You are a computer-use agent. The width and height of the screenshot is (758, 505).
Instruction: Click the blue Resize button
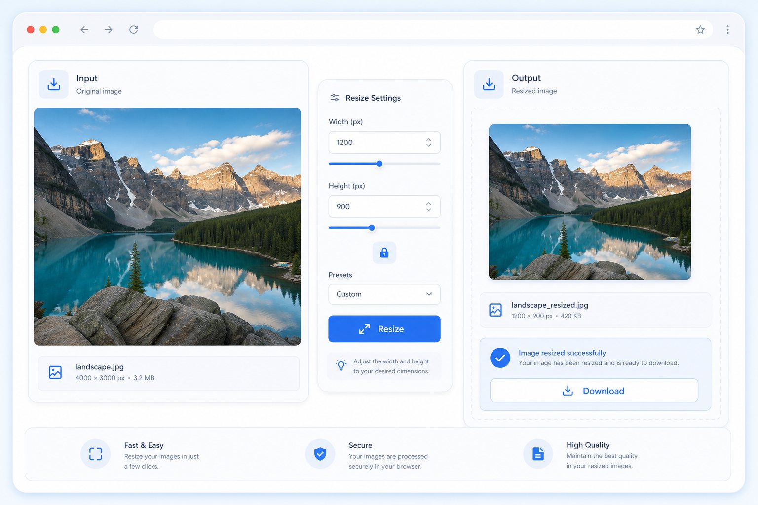[x=384, y=329]
